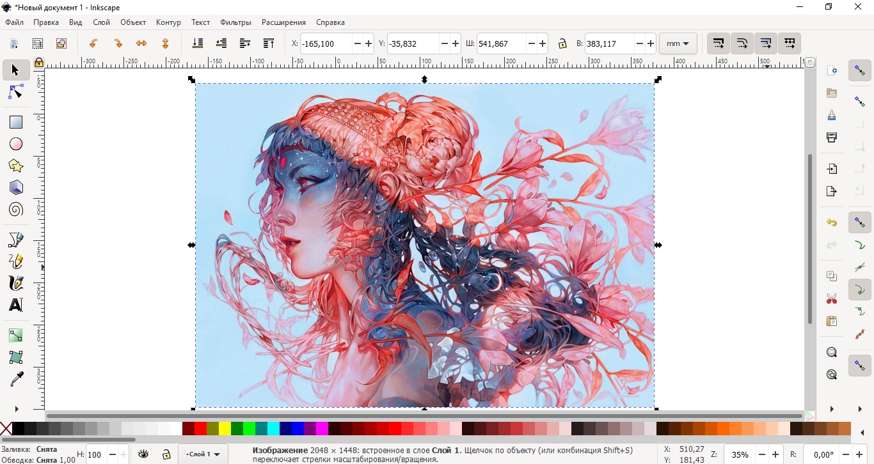This screenshot has width=874, height=464.
Task: Click the Undo icon in right panel
Action: tap(831, 222)
